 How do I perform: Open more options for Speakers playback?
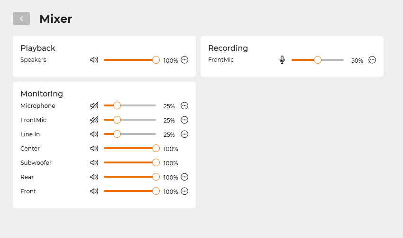(x=184, y=60)
